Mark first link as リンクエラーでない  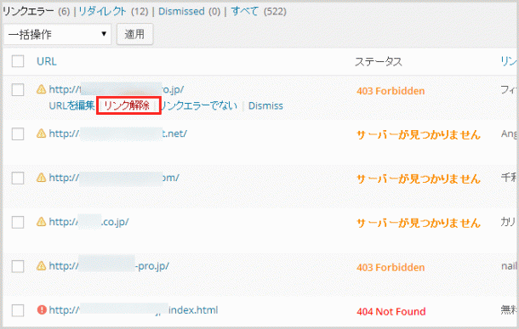[198, 105]
